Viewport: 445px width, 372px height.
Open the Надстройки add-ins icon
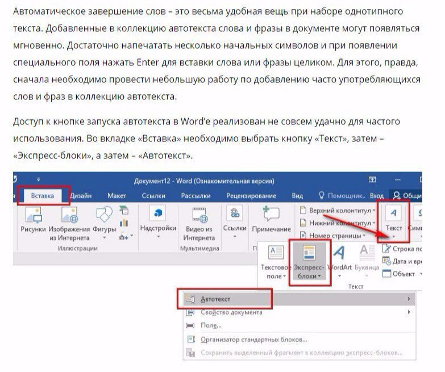tap(158, 215)
